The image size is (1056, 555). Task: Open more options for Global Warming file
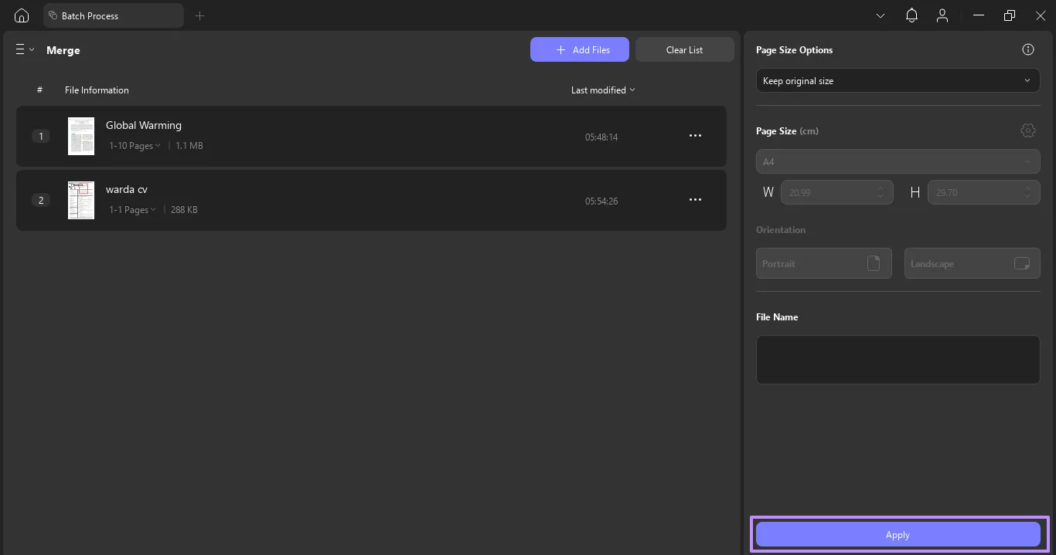pos(695,136)
